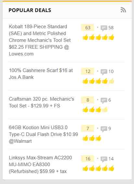Click thumbs-up rating of Kootion flash drive deal
The width and height of the screenshot is (134, 184).
(x=92, y=138)
